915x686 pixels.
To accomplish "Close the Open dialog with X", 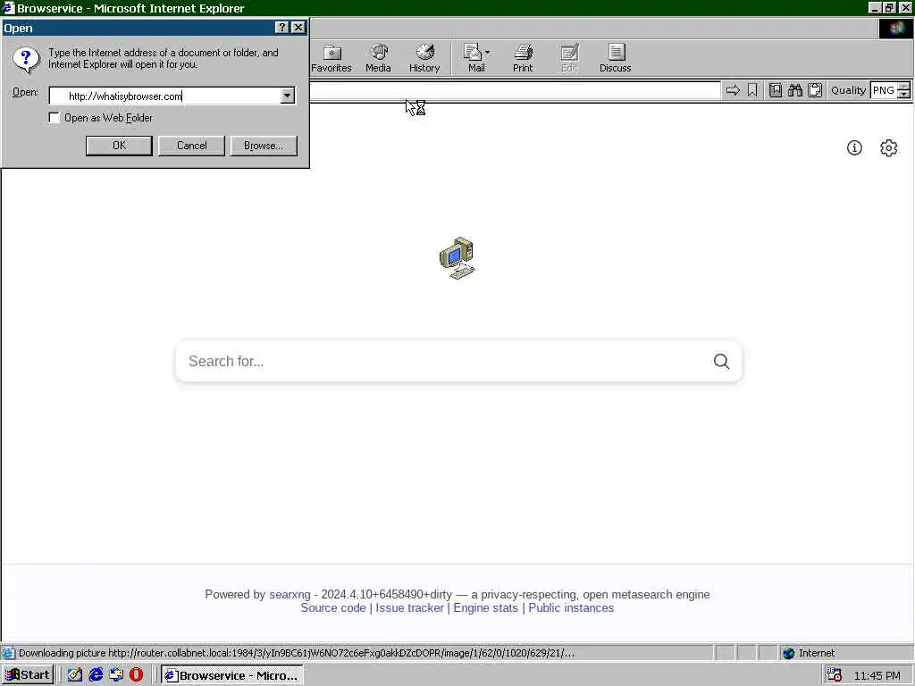I will pos(298,28).
